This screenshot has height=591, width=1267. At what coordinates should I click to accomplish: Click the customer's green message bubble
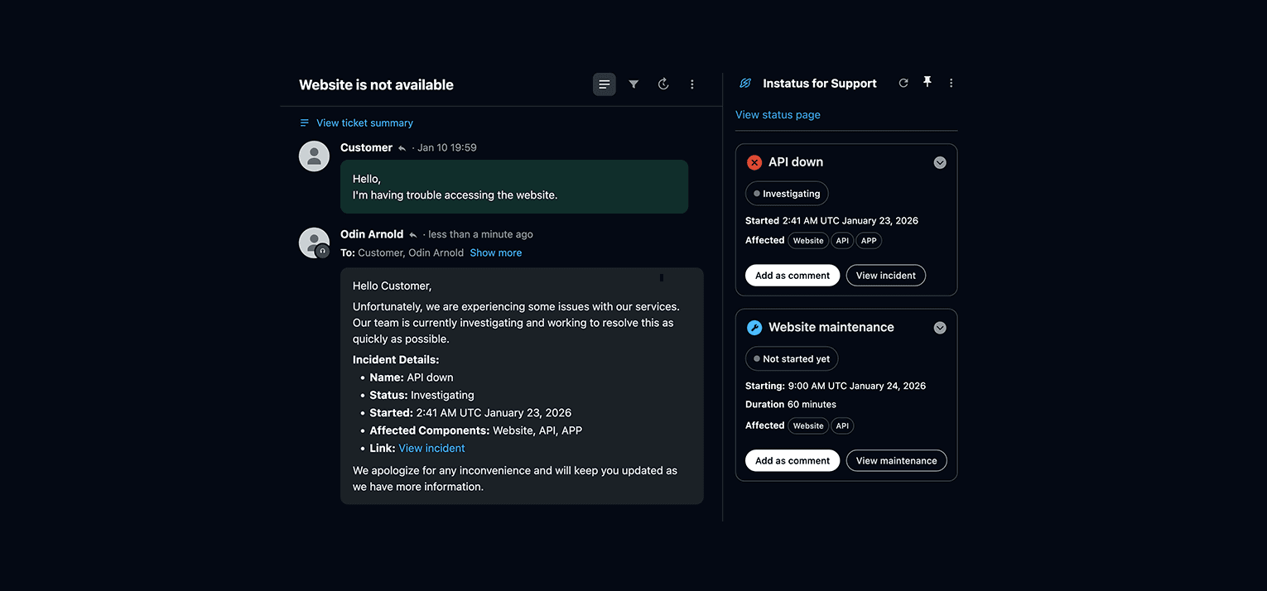click(514, 187)
